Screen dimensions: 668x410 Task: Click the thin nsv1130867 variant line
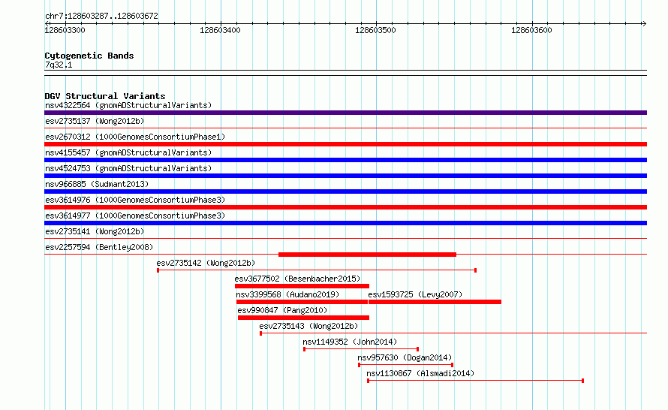pos(475,381)
